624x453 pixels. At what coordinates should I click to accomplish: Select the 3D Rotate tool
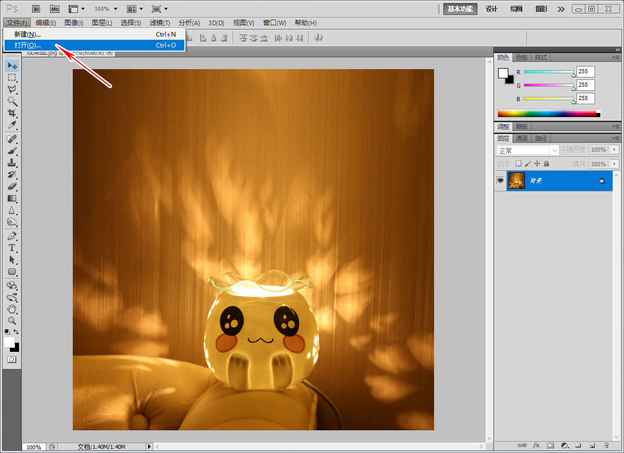(12, 285)
